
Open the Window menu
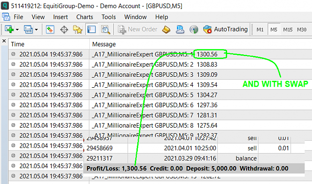(135, 17)
